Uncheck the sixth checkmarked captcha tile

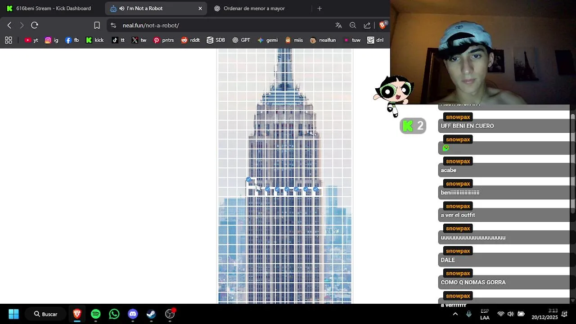pyautogui.click(x=306, y=189)
